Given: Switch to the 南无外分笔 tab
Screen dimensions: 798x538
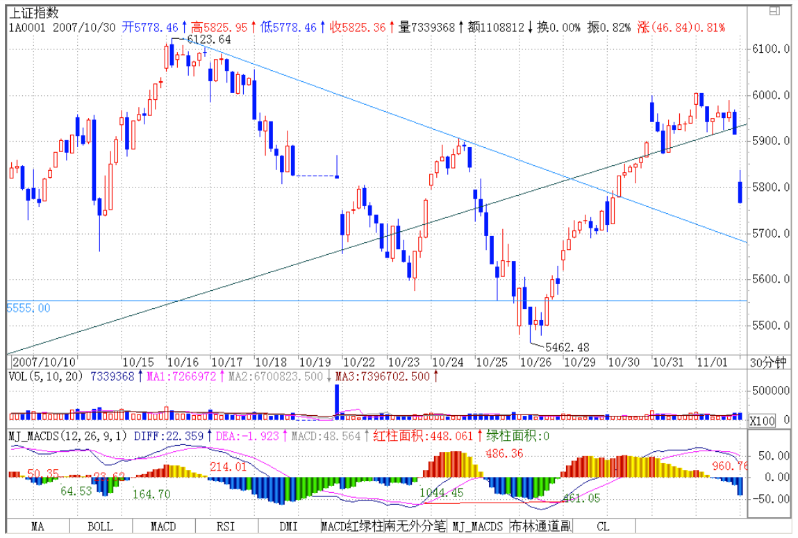Looking at the screenshot, I should (x=415, y=526).
